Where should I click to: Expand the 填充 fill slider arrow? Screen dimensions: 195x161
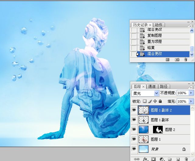tap(191, 101)
